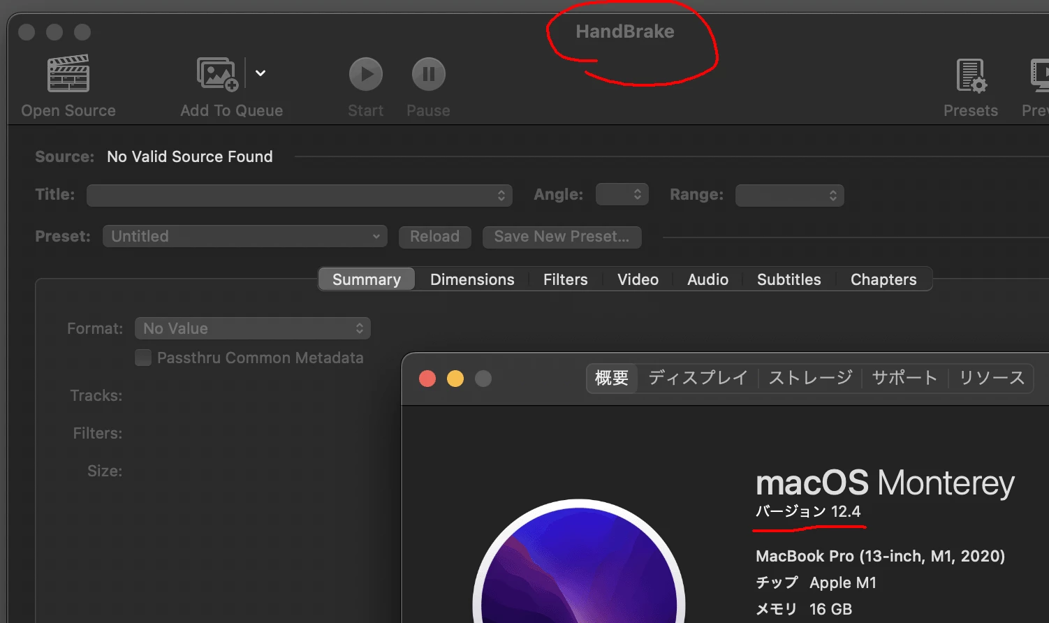The width and height of the screenshot is (1049, 623).
Task: Switch to the Subtitles tab
Action: (789, 279)
